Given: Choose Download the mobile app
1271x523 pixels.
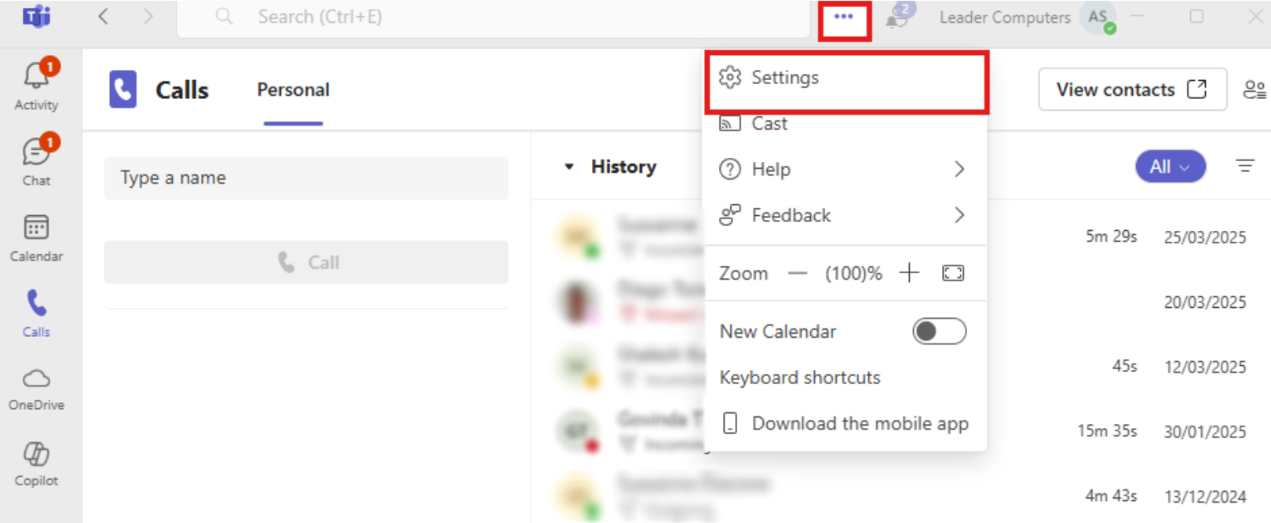Looking at the screenshot, I should tap(845, 423).
